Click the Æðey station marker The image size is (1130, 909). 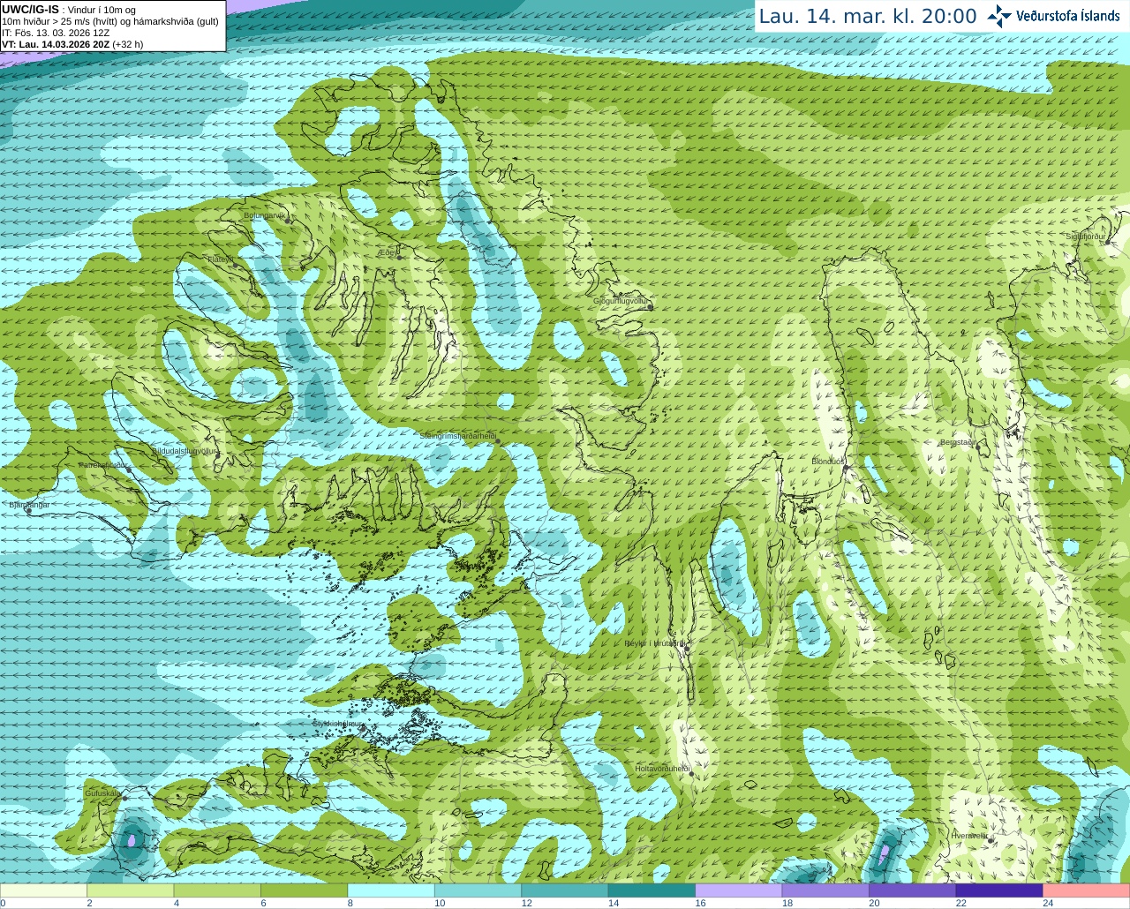[400, 257]
